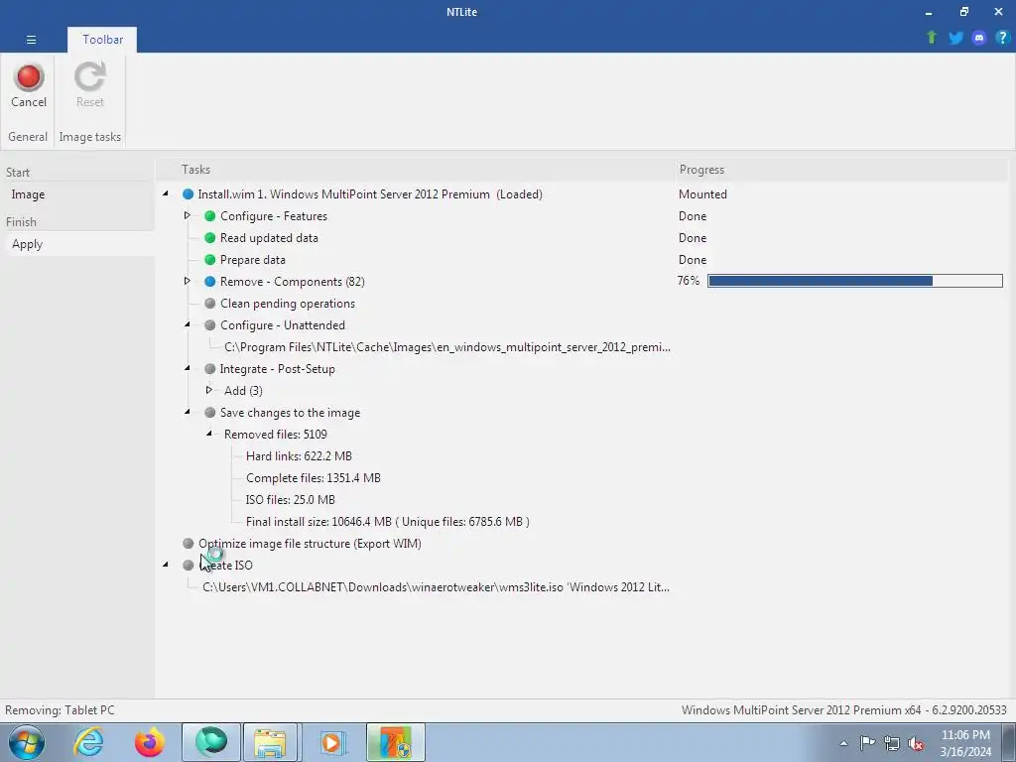1016x762 pixels.
Task: Select Hard links: 622.2 MB row
Action: [x=299, y=456]
